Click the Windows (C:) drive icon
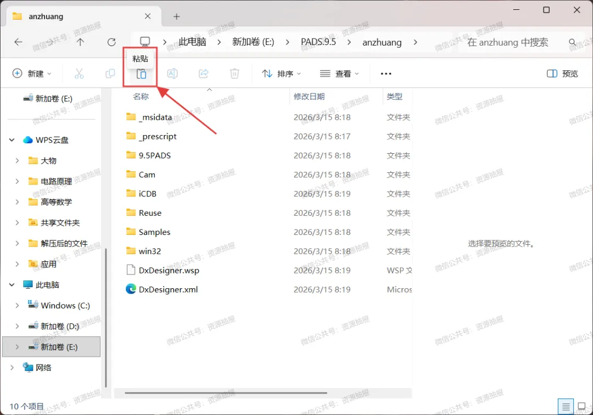This screenshot has height=415, width=593. [33, 305]
